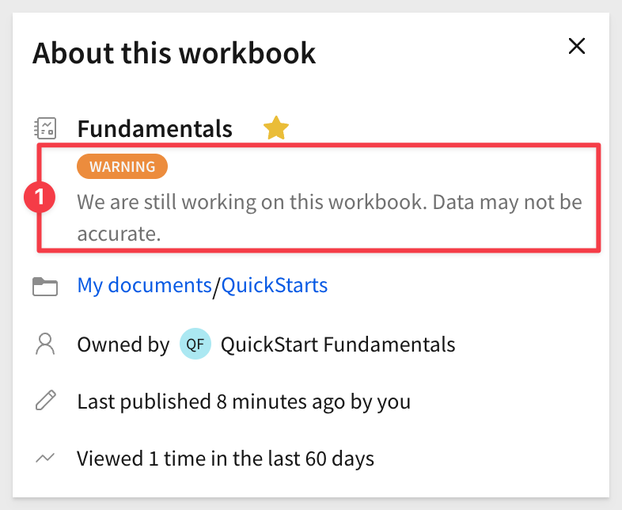622x510 pixels.
Task: Click the folder icon beside the path
Action: point(45,287)
